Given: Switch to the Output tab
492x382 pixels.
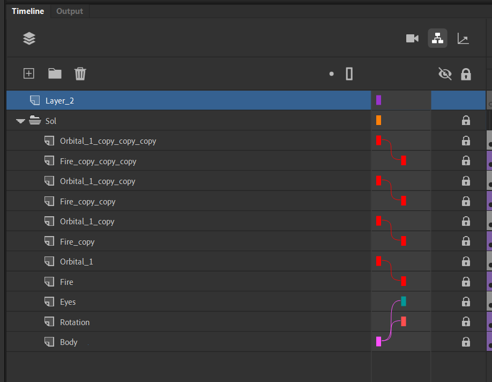Looking at the screenshot, I should [x=70, y=11].
